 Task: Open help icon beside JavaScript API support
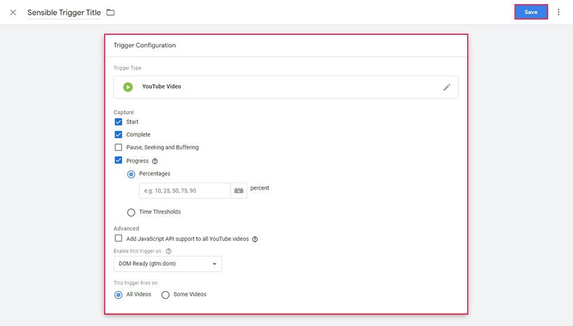[x=255, y=239]
